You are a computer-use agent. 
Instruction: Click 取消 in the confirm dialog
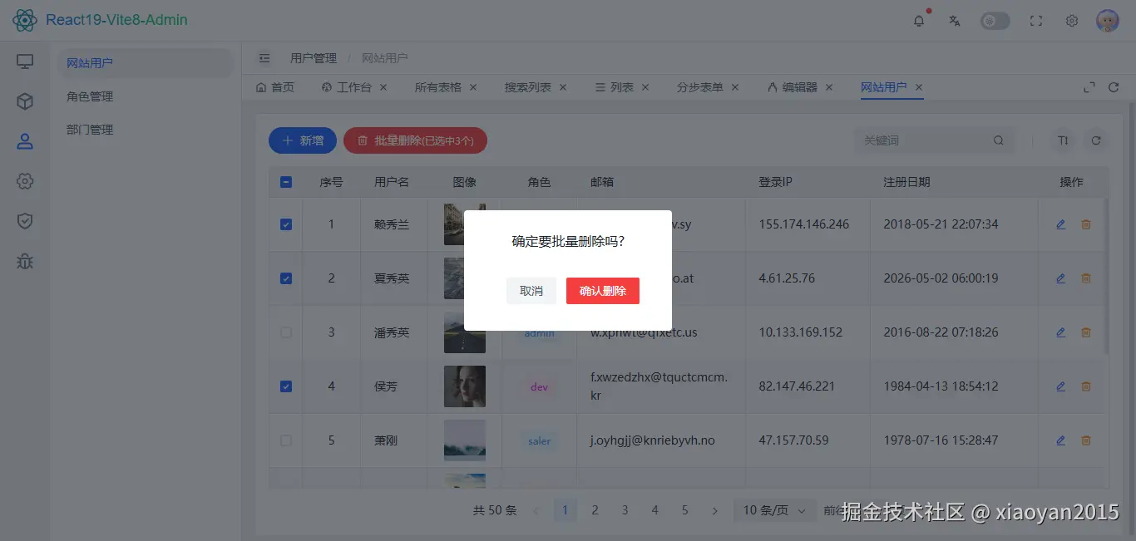[531, 291]
